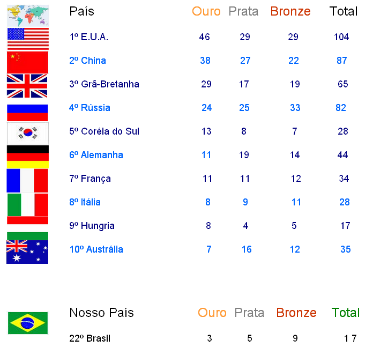Click the 22º Brasil row label

click(90, 338)
